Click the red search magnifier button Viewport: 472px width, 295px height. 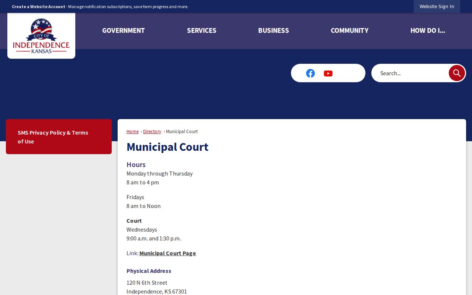(x=457, y=73)
